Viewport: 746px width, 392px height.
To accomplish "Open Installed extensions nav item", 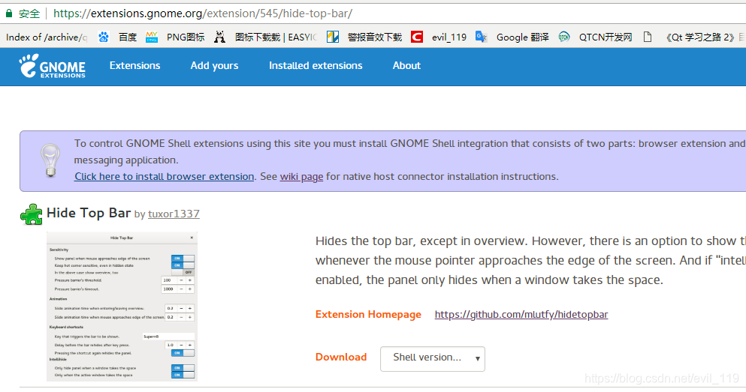I will coord(316,65).
